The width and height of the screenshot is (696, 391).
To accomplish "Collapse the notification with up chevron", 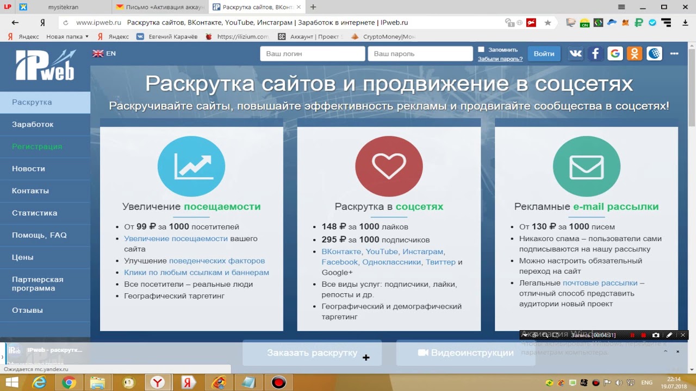I will 665,351.
